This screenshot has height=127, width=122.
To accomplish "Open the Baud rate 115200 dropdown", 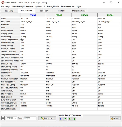I will tap(30, 118).
